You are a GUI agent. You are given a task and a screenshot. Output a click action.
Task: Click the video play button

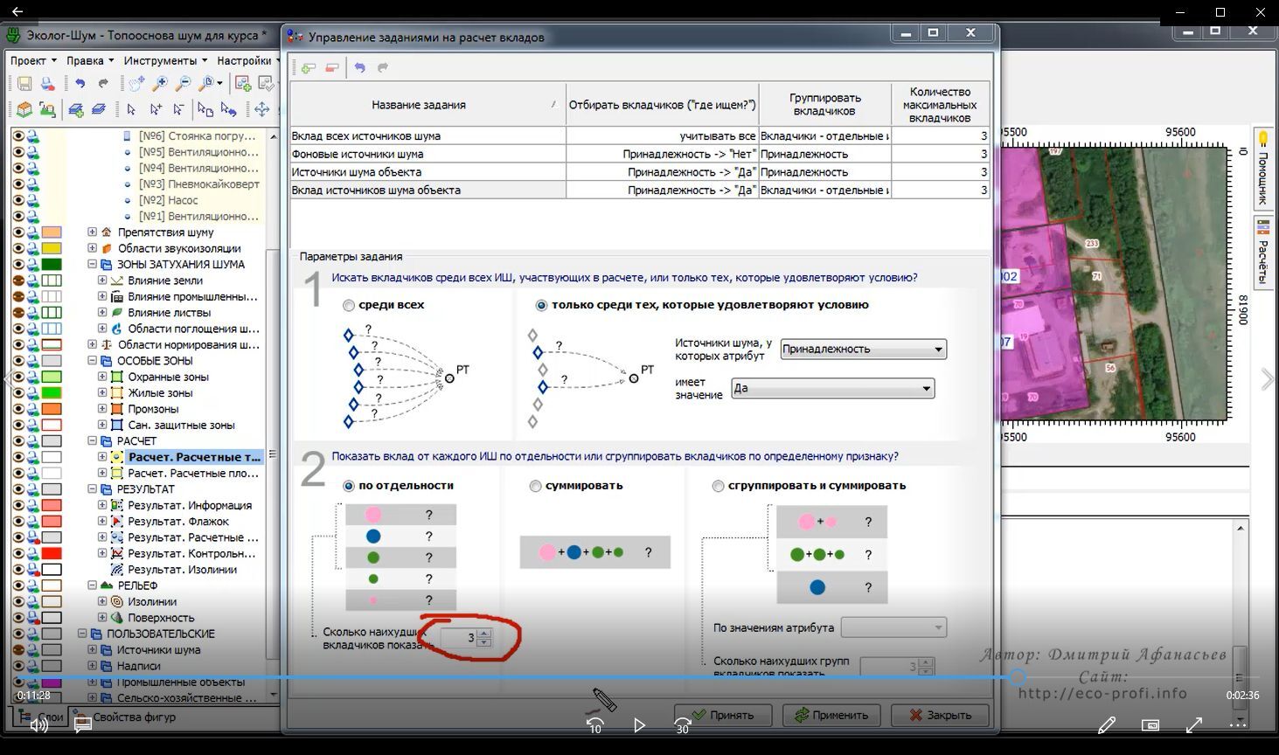(x=639, y=725)
